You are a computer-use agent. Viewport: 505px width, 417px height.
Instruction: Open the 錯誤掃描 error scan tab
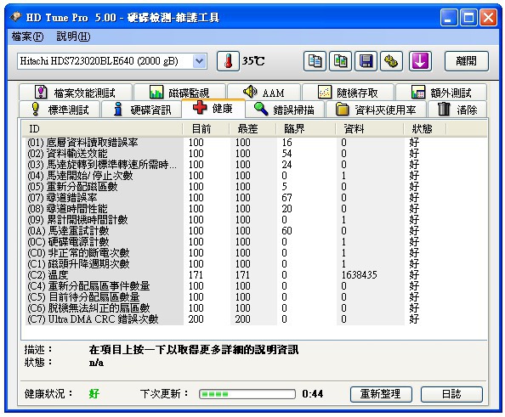pos(285,110)
